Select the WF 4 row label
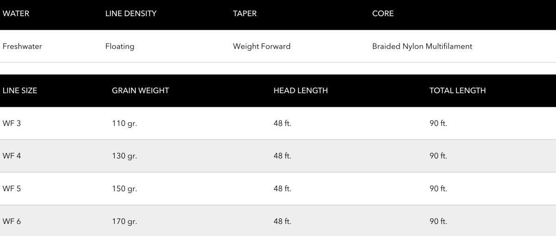The width and height of the screenshot is (556, 236). click(12, 156)
